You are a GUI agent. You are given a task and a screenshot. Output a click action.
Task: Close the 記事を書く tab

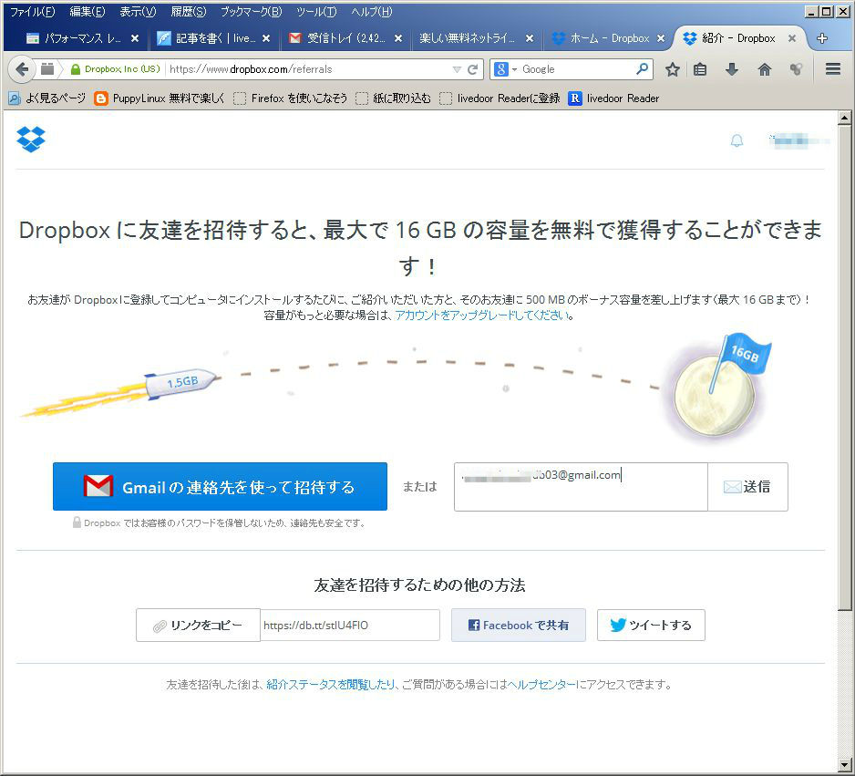[266, 38]
